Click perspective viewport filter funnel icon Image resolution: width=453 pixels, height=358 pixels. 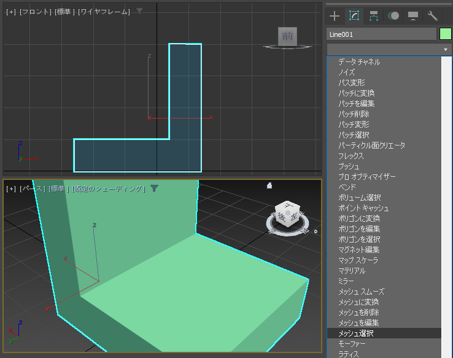[154, 189]
